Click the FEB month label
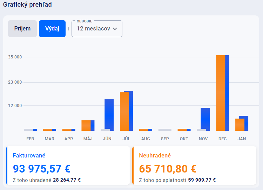This screenshot has height=190, width=263. tap(30, 139)
